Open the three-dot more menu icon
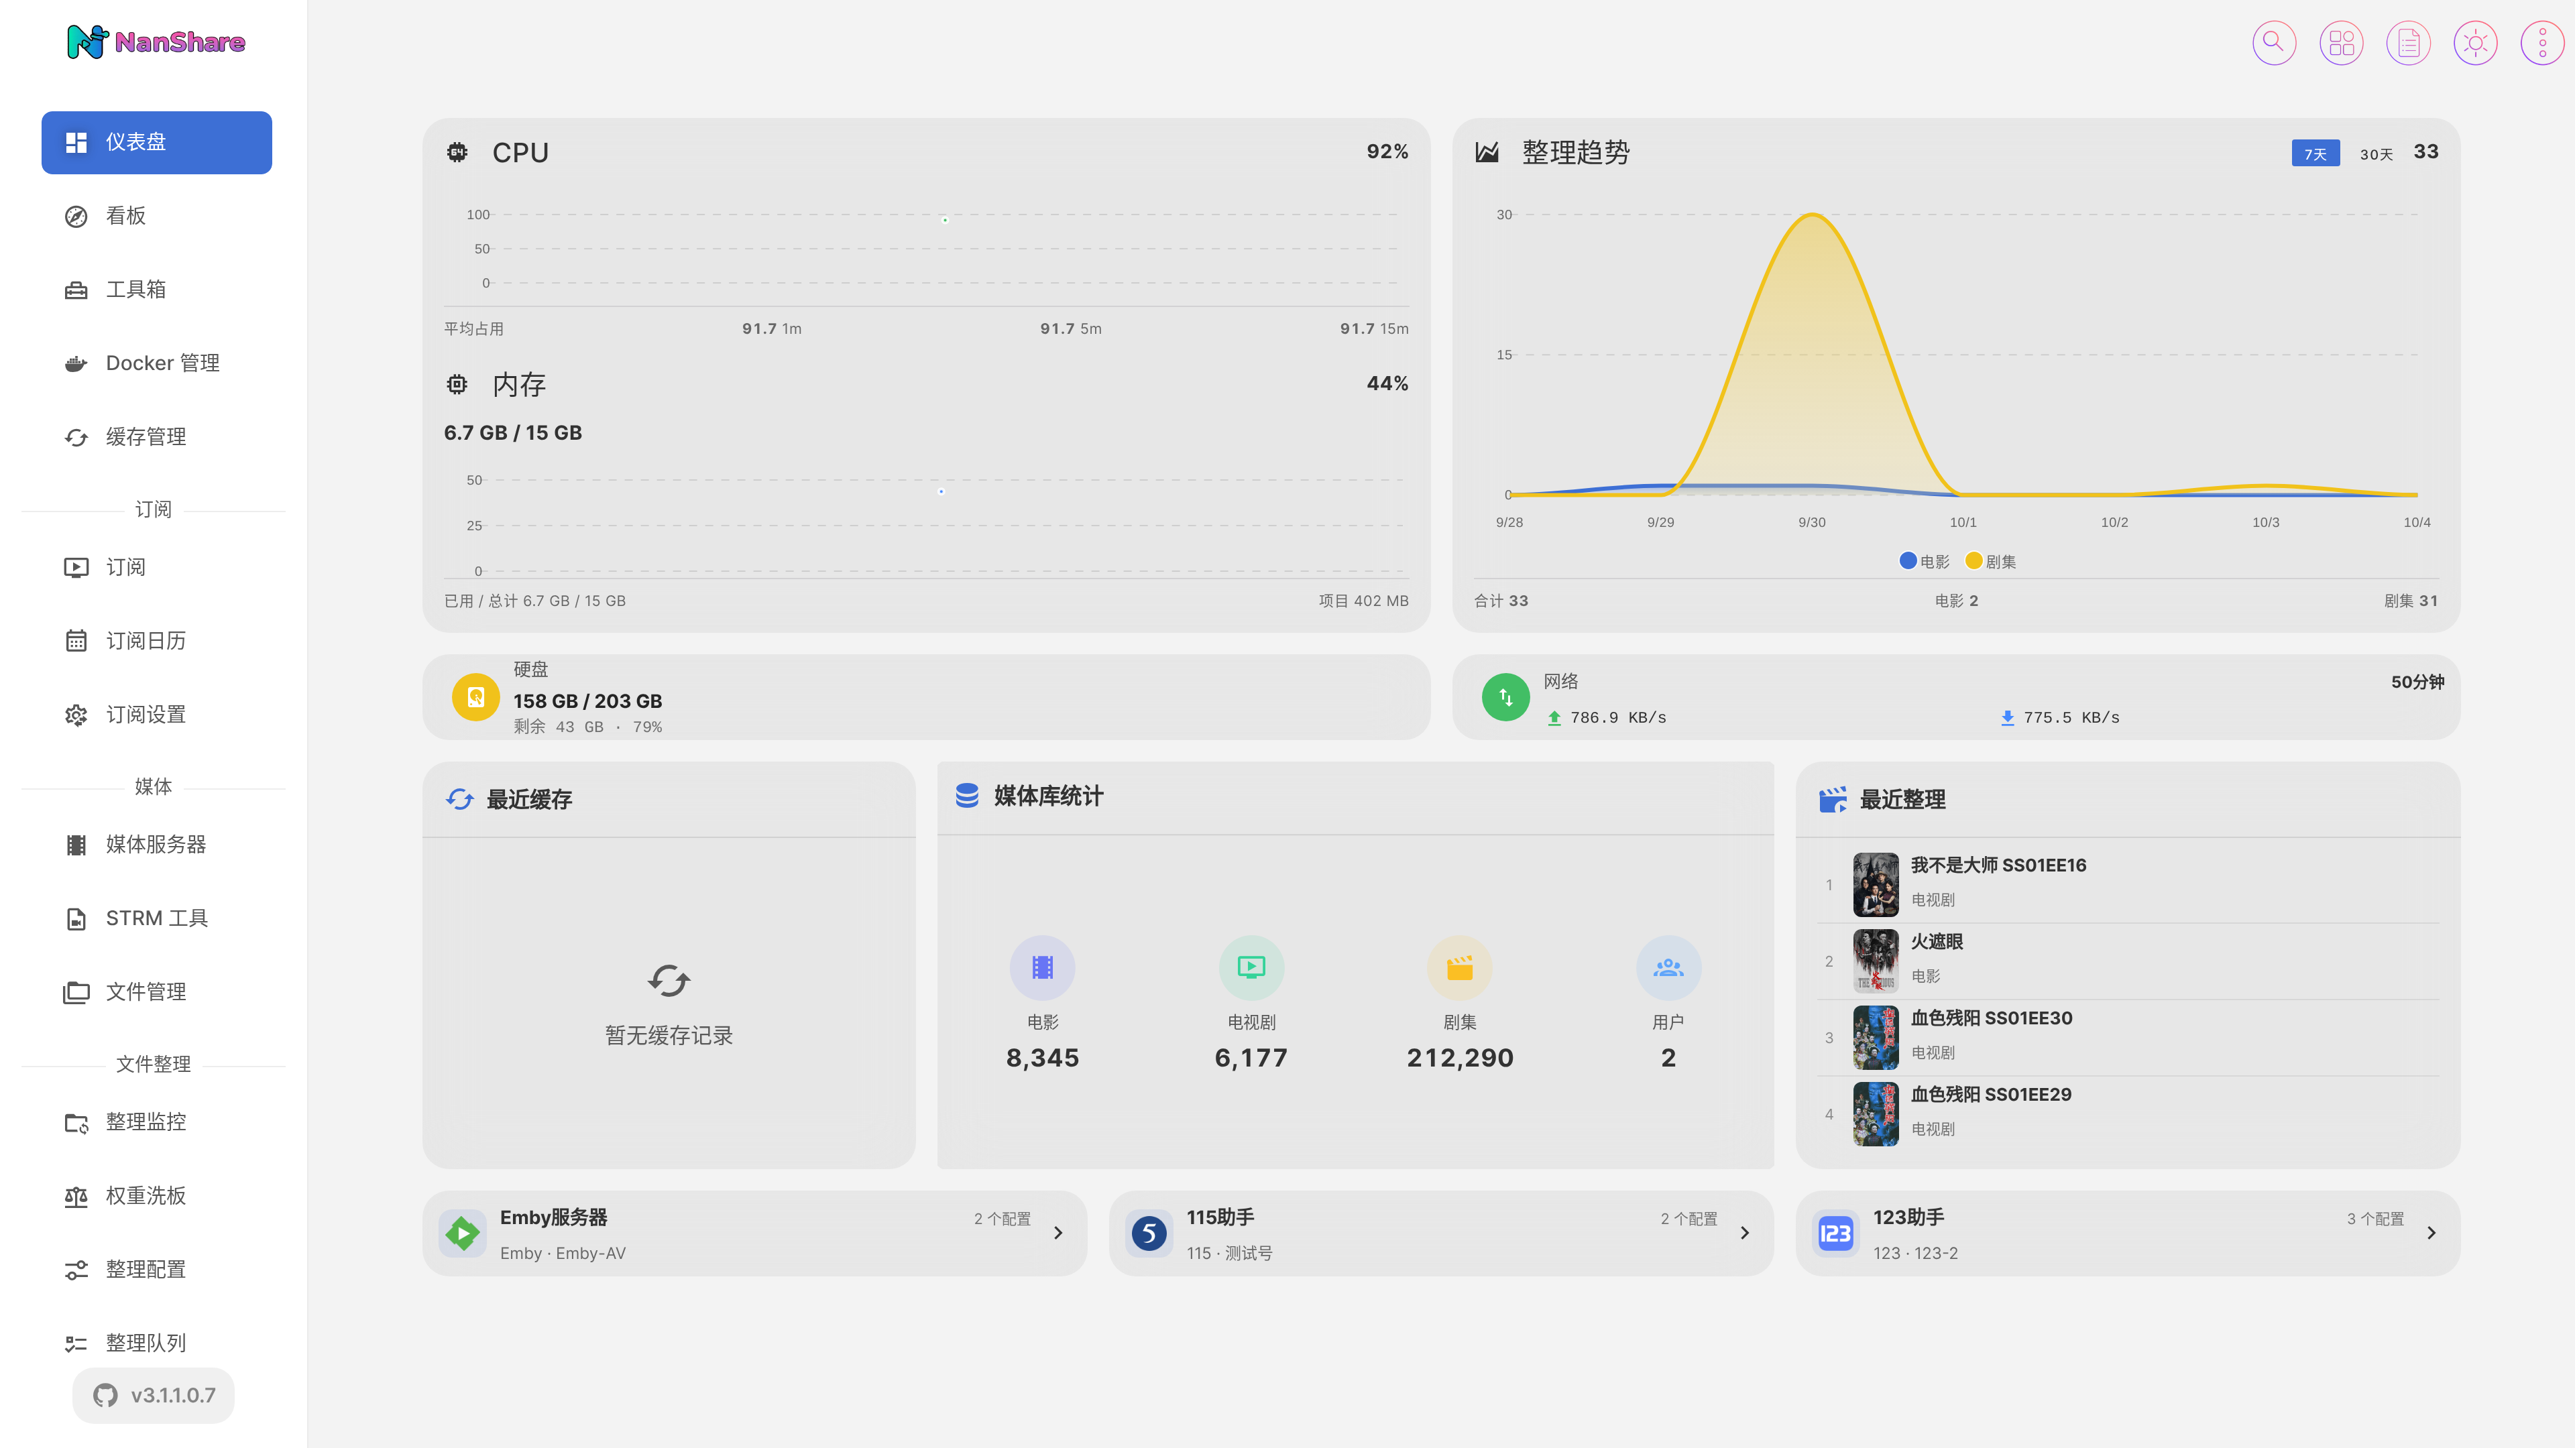Image resolution: width=2575 pixels, height=1448 pixels. pyautogui.click(x=2542, y=43)
